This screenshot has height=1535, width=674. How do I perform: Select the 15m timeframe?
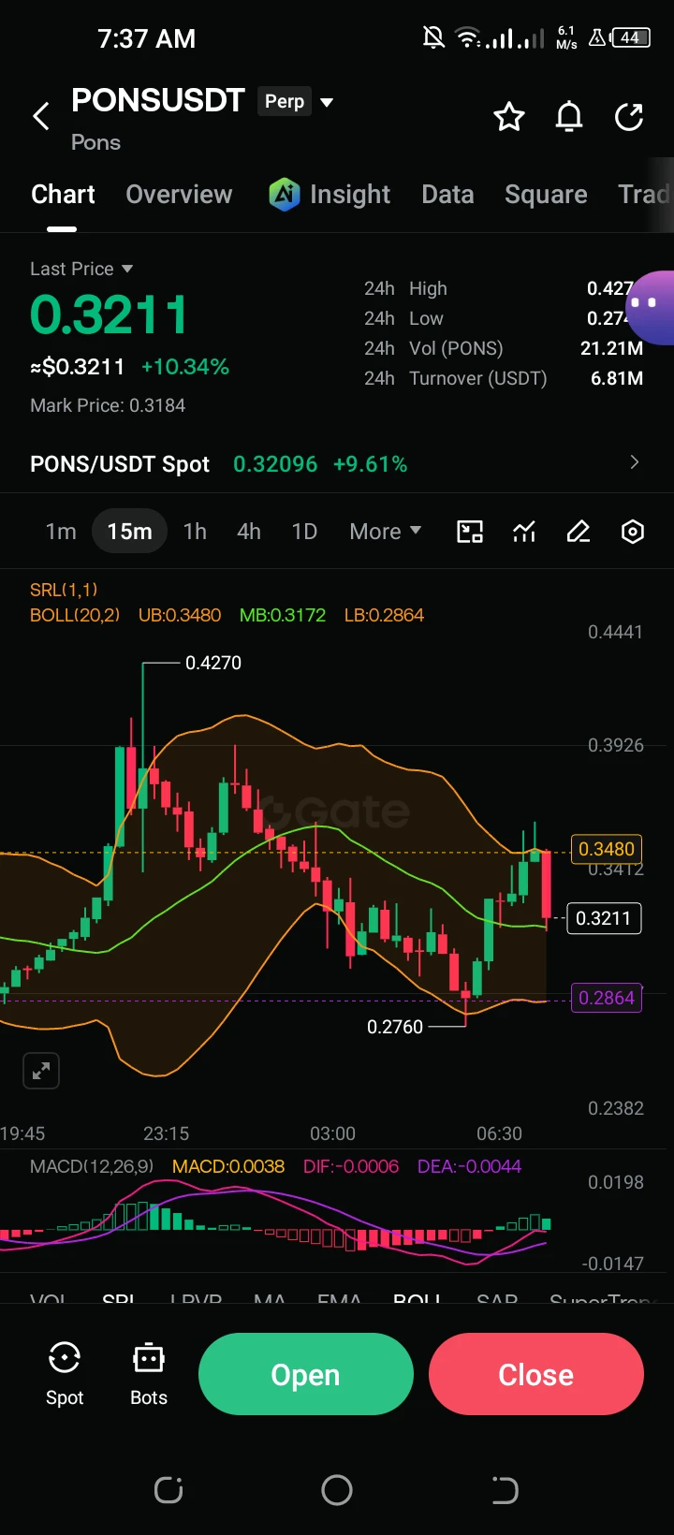pos(129,532)
